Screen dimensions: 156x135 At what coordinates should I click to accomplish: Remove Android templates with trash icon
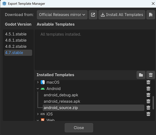[148, 89]
